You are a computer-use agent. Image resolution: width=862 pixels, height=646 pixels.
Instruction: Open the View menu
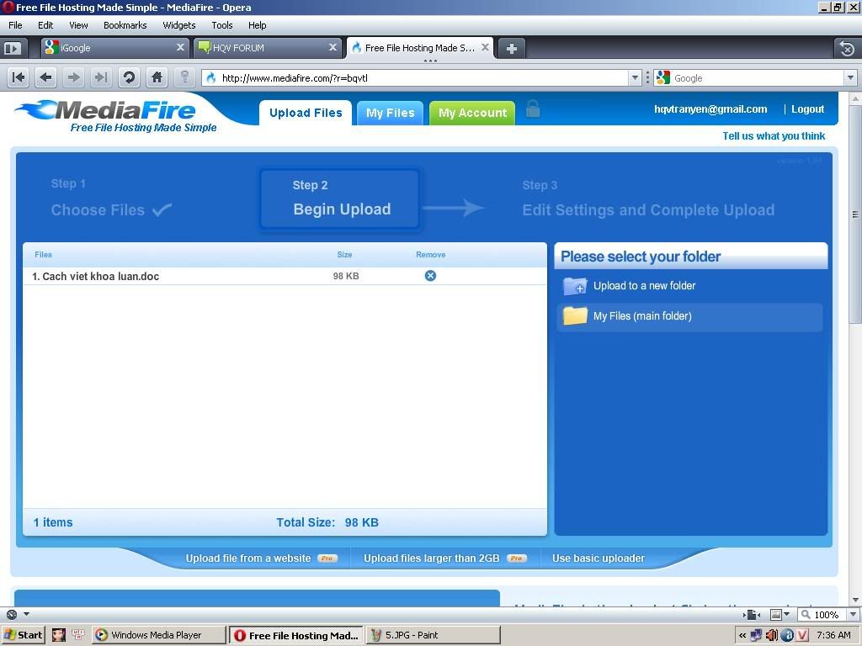[78, 25]
